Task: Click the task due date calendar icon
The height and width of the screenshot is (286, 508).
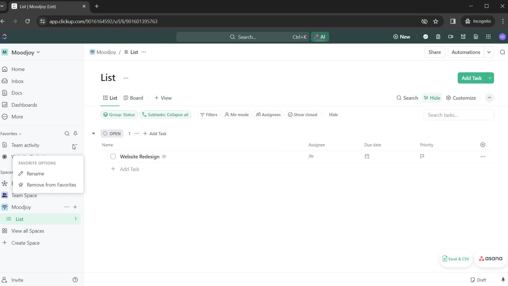Action: pos(367,156)
